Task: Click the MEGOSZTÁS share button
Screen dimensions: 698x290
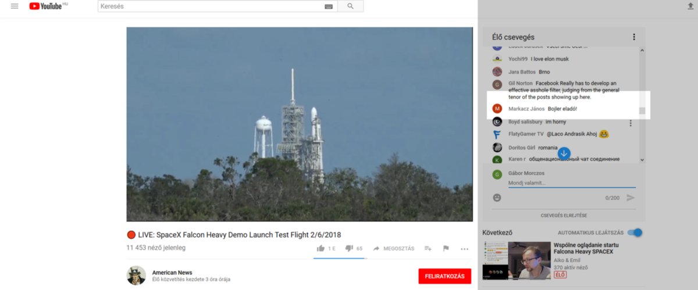Action: [394, 248]
